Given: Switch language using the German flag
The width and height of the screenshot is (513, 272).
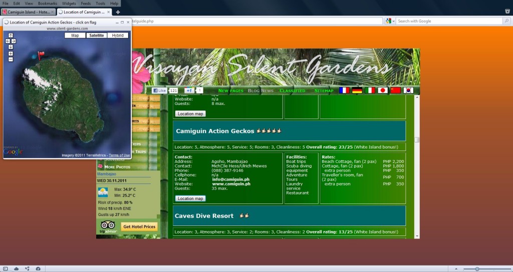Looking at the screenshot, I should (357, 90).
